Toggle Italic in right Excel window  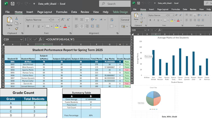point(154,20)
